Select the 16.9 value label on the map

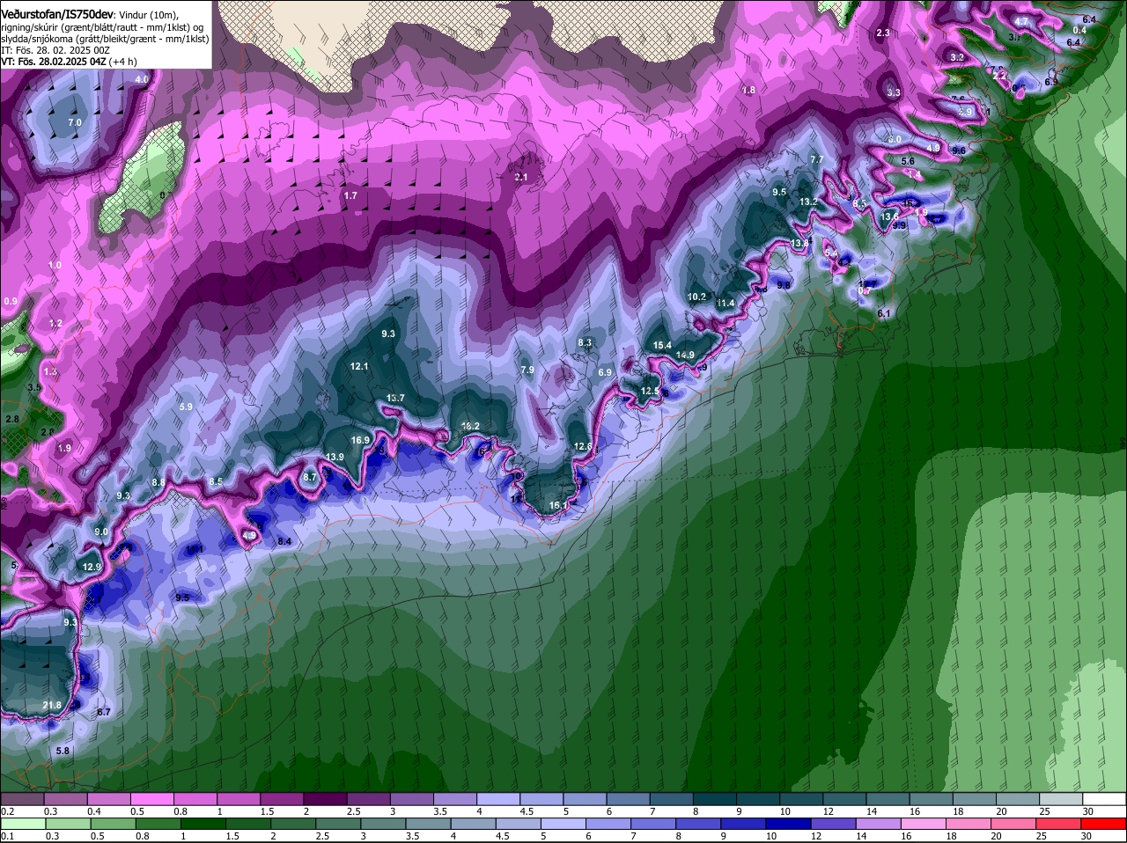click(x=360, y=441)
